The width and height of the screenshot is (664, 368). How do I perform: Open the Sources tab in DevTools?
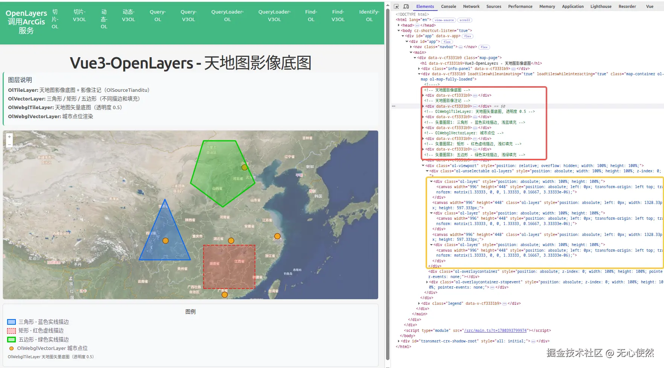coord(494,6)
